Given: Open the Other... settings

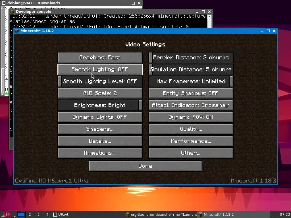Looking at the screenshot, I should (x=191, y=153).
